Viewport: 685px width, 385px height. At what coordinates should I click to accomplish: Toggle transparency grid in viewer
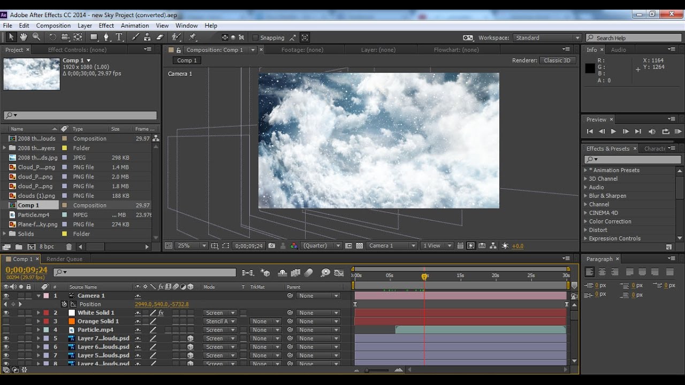pyautogui.click(x=360, y=246)
